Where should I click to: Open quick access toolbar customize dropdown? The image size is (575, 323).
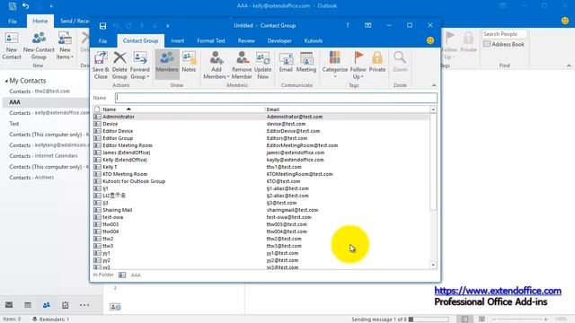pyautogui.click(x=168, y=26)
